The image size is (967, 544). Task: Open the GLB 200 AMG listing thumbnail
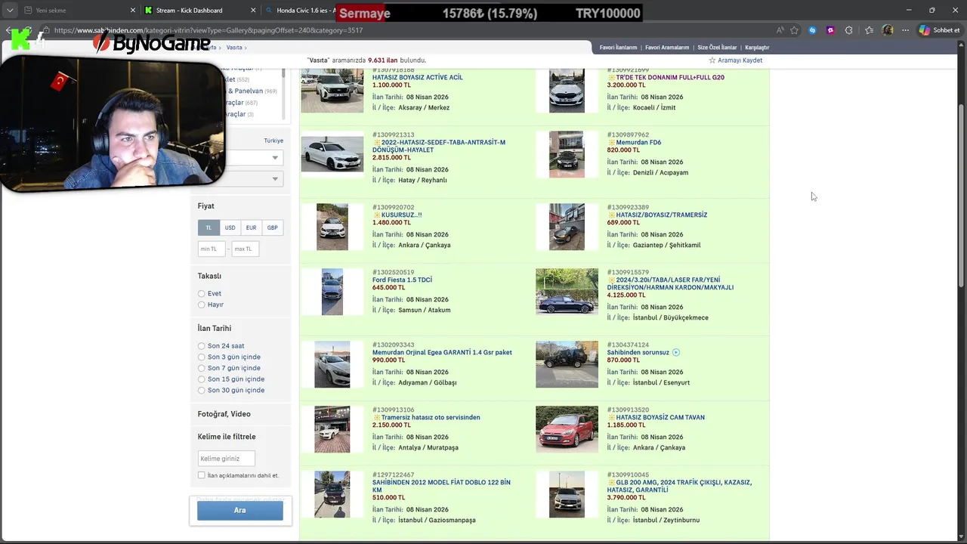[567, 494]
